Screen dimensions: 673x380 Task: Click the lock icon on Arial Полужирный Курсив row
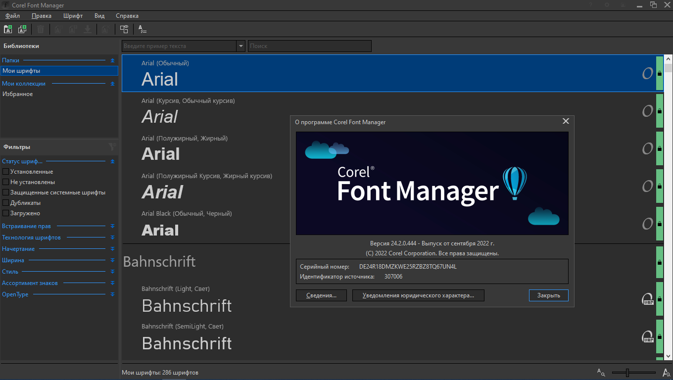pos(660,187)
